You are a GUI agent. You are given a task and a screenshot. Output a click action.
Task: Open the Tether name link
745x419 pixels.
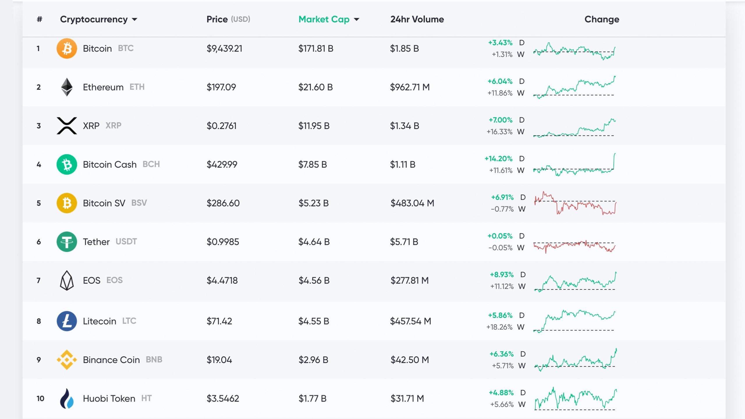coord(96,242)
